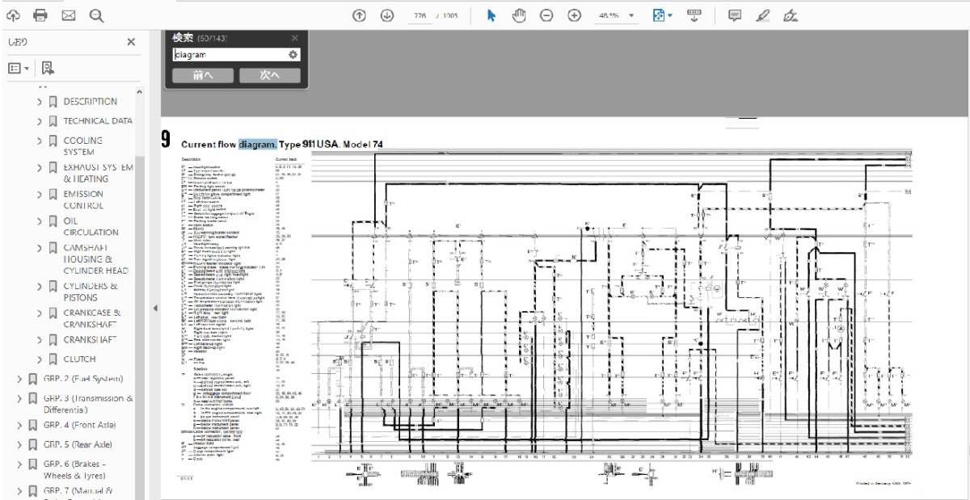Expand GRP. 6 Brakes bookmark
Viewport: 970px width, 500px height.
(x=19, y=464)
